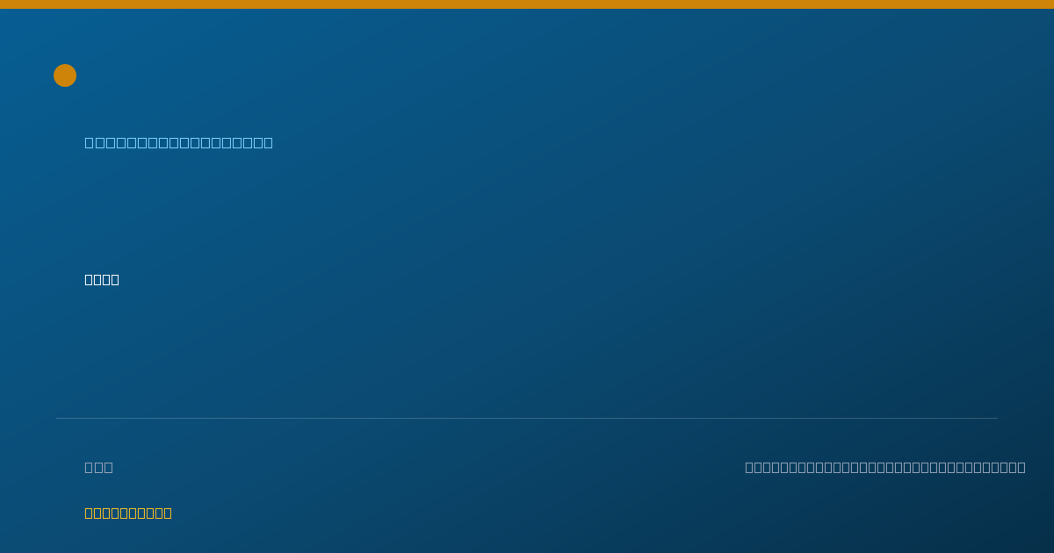
Task: Click the bold white short text label
Action: [x=102, y=279]
